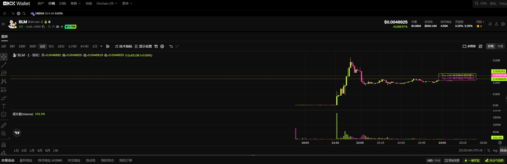This screenshot has height=164, width=507.
Task: Switch chart to price mode (价格)
Action: coord(491,46)
